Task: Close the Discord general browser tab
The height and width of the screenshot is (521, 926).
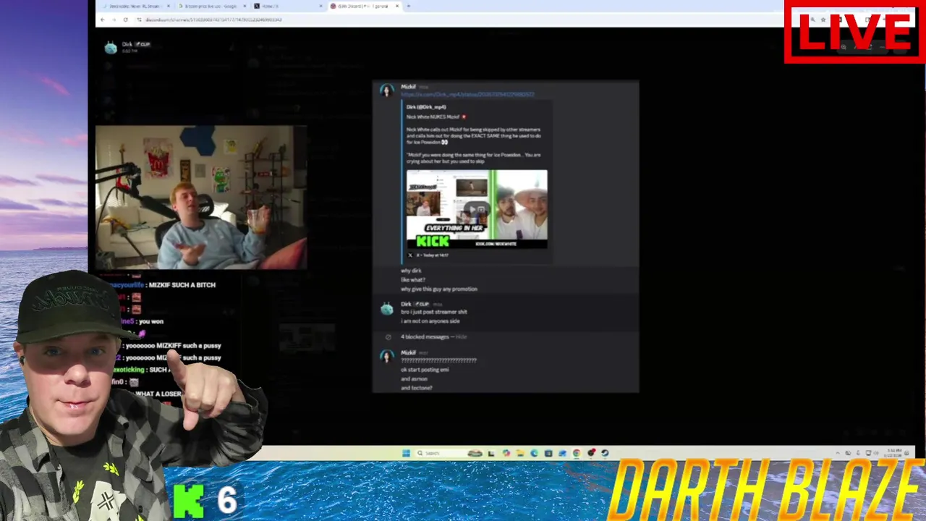Action: [x=397, y=6]
